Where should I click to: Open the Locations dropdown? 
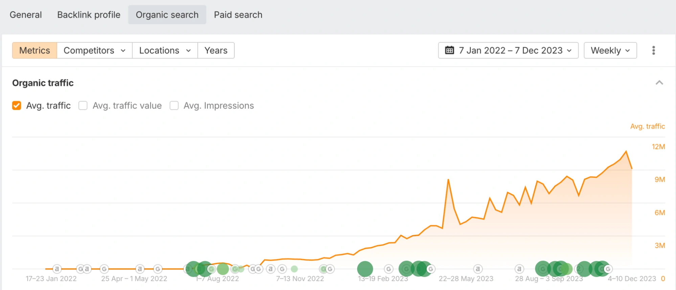(x=165, y=50)
